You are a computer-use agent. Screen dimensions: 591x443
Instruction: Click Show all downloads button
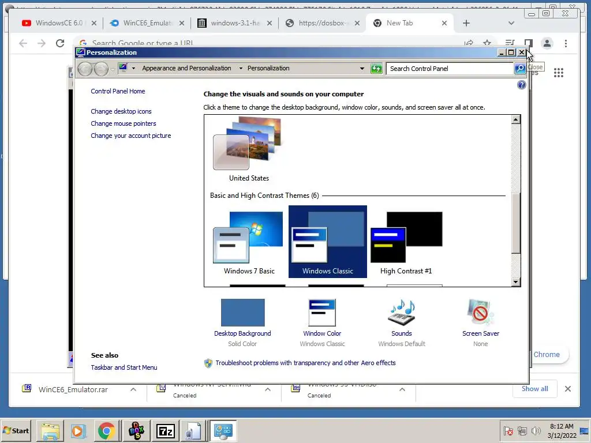(534, 389)
